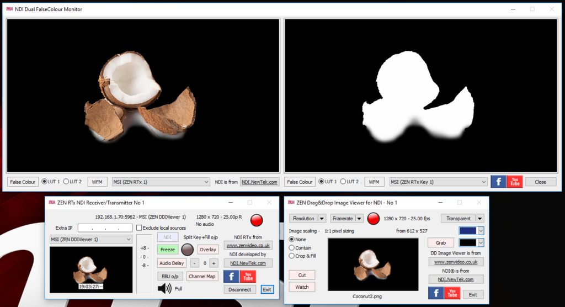Click Transparent button in Image Viewer
Viewport: 565px width, 307px height.
459,219
